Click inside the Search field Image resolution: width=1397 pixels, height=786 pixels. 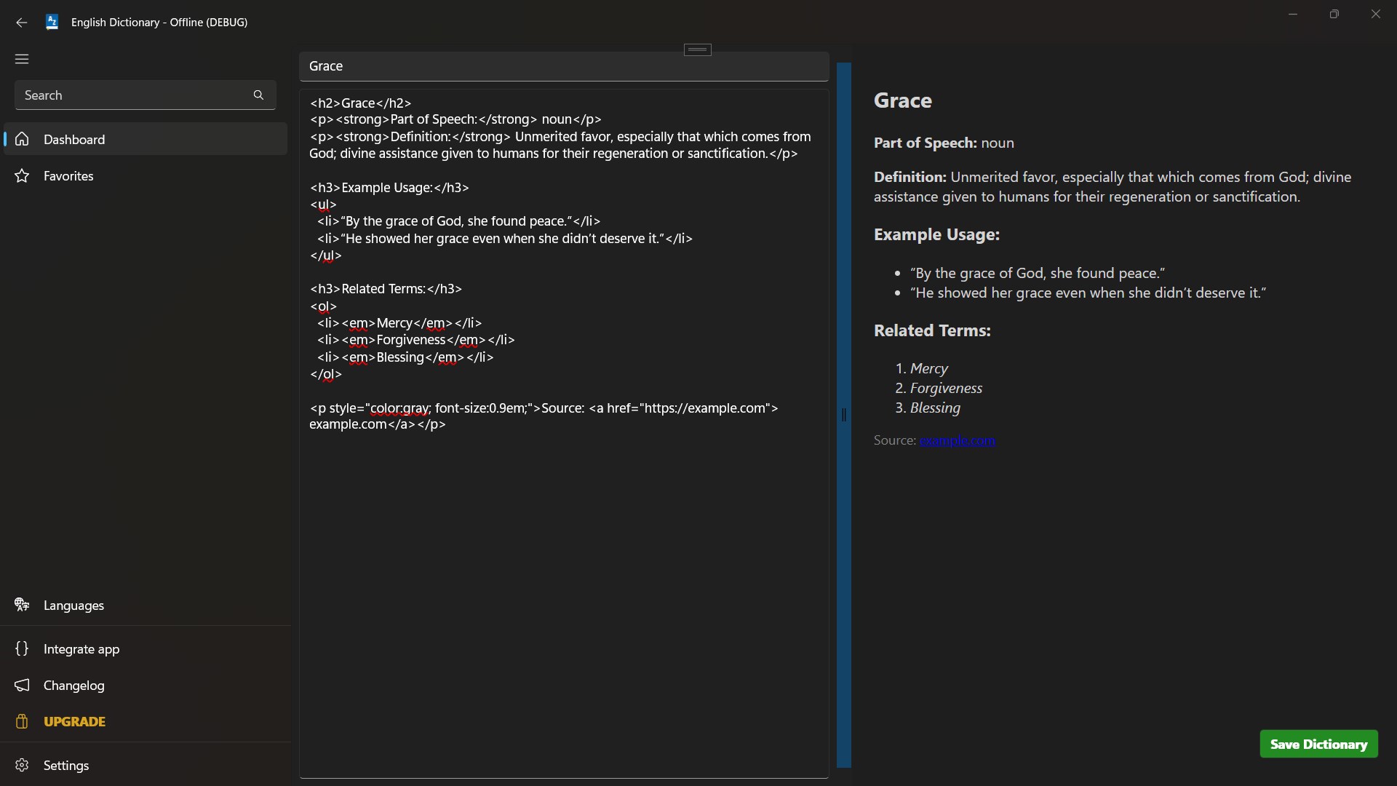tap(131, 95)
